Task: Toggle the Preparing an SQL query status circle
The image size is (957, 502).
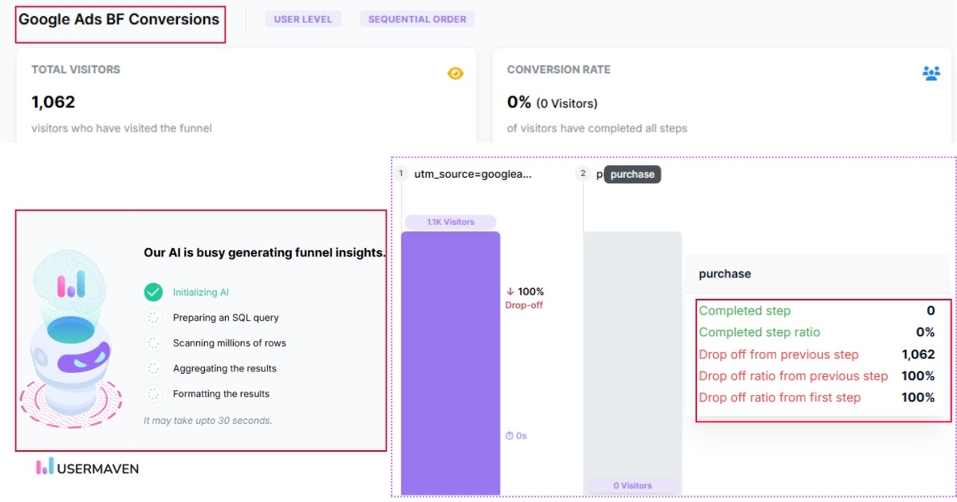Action: [154, 316]
